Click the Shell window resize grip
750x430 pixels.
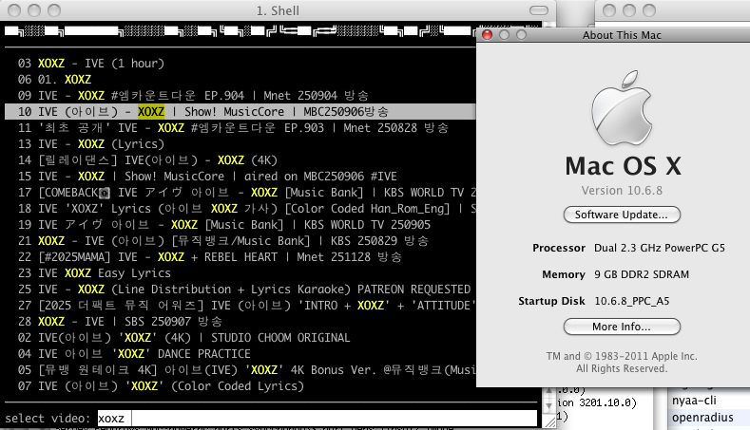[550, 421]
